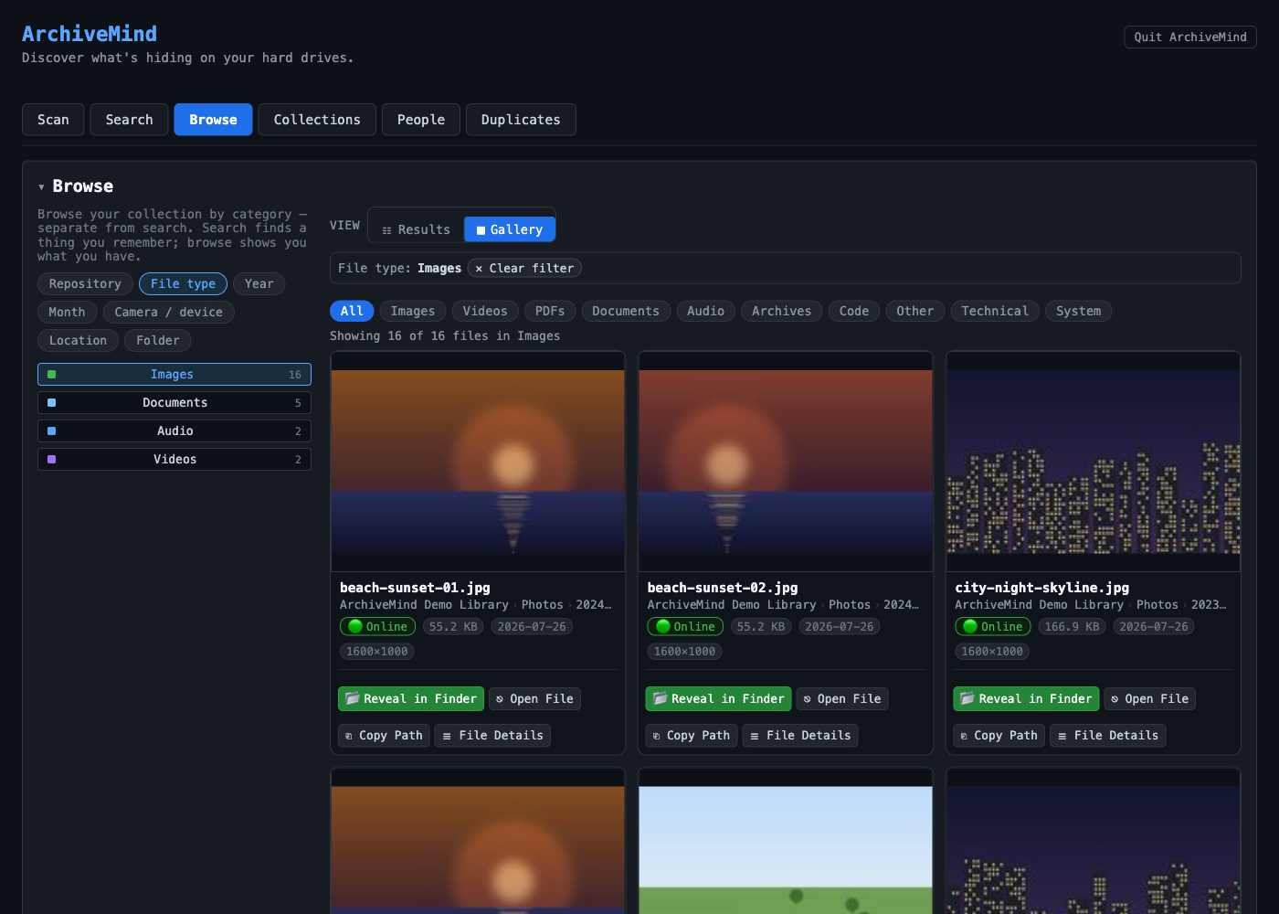Open the Collections tab
The image size is (1279, 914).
317,120
